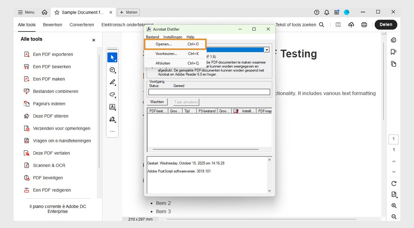Click the Tijd column header
Viewport: 414px width, 228px height.
point(189,111)
